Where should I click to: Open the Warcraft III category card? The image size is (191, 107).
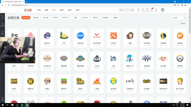64,61
